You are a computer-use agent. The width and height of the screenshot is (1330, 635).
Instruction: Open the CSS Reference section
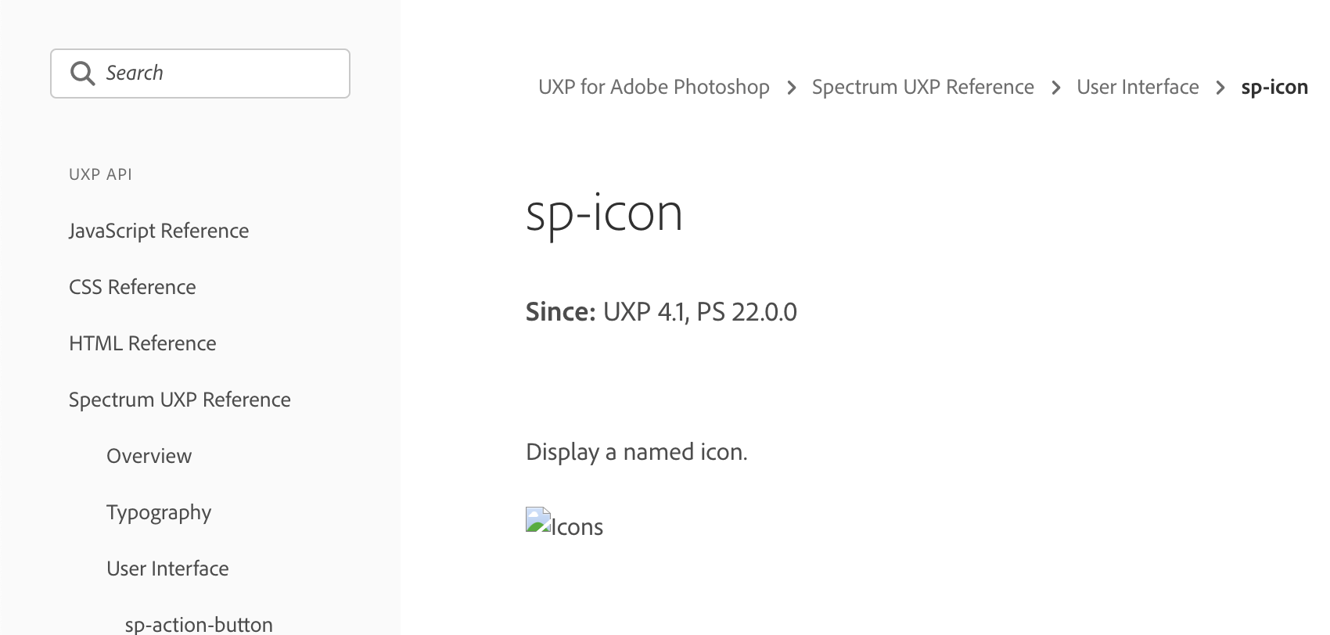tap(131, 287)
